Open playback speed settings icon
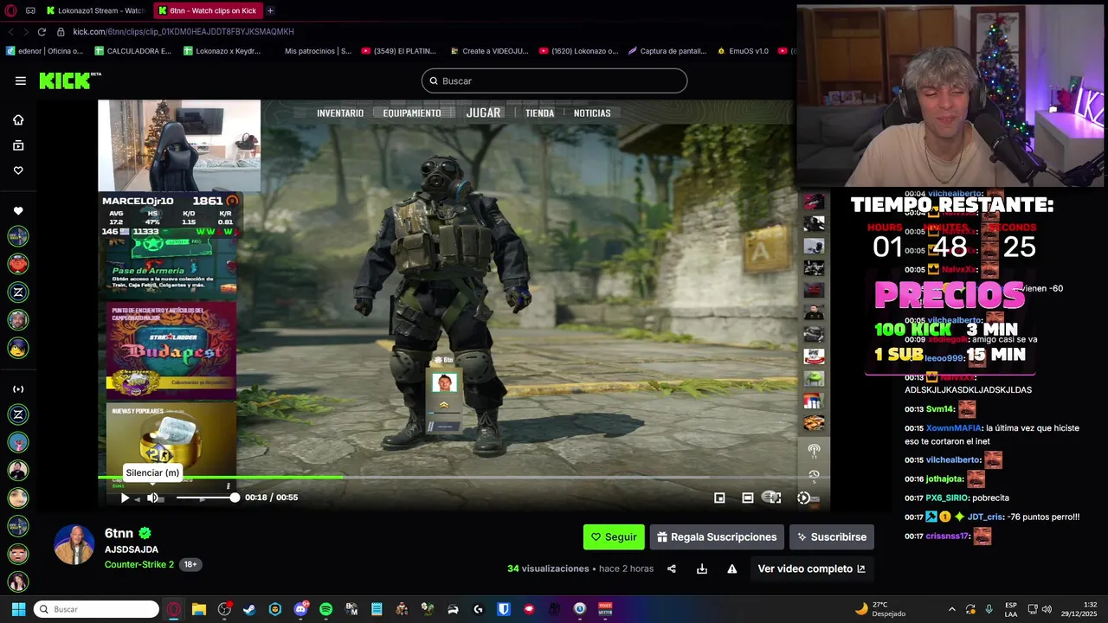The width and height of the screenshot is (1108, 623). pos(804,498)
